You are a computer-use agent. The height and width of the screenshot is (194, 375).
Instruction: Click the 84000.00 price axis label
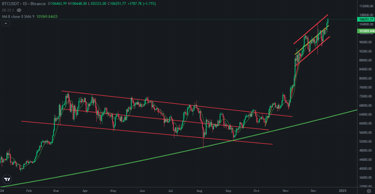point(366,70)
